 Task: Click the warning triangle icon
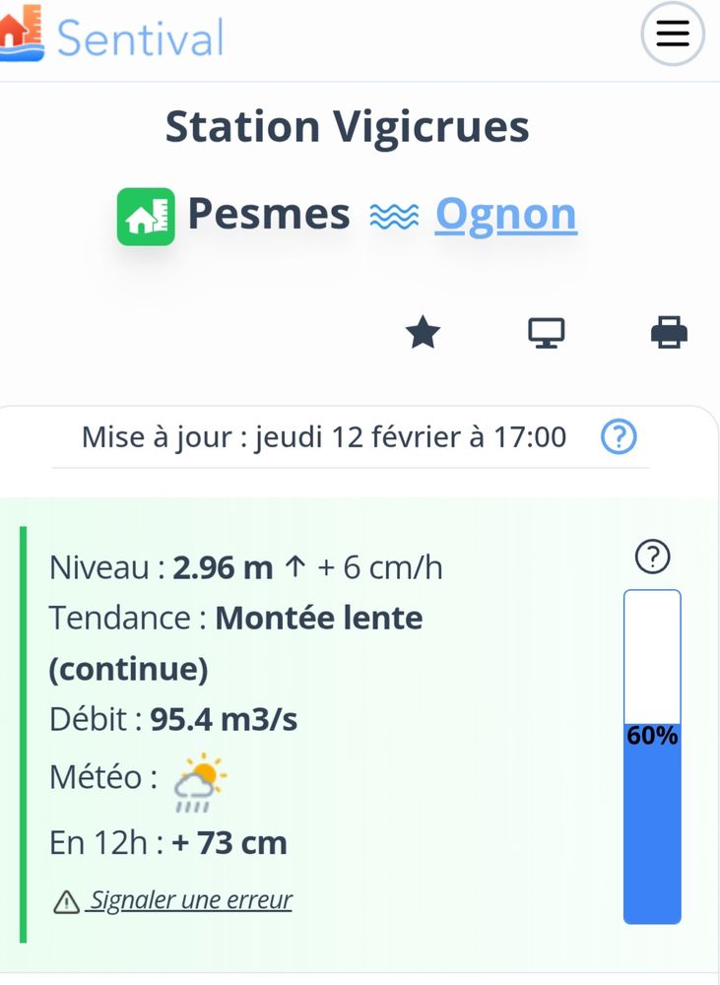point(66,901)
